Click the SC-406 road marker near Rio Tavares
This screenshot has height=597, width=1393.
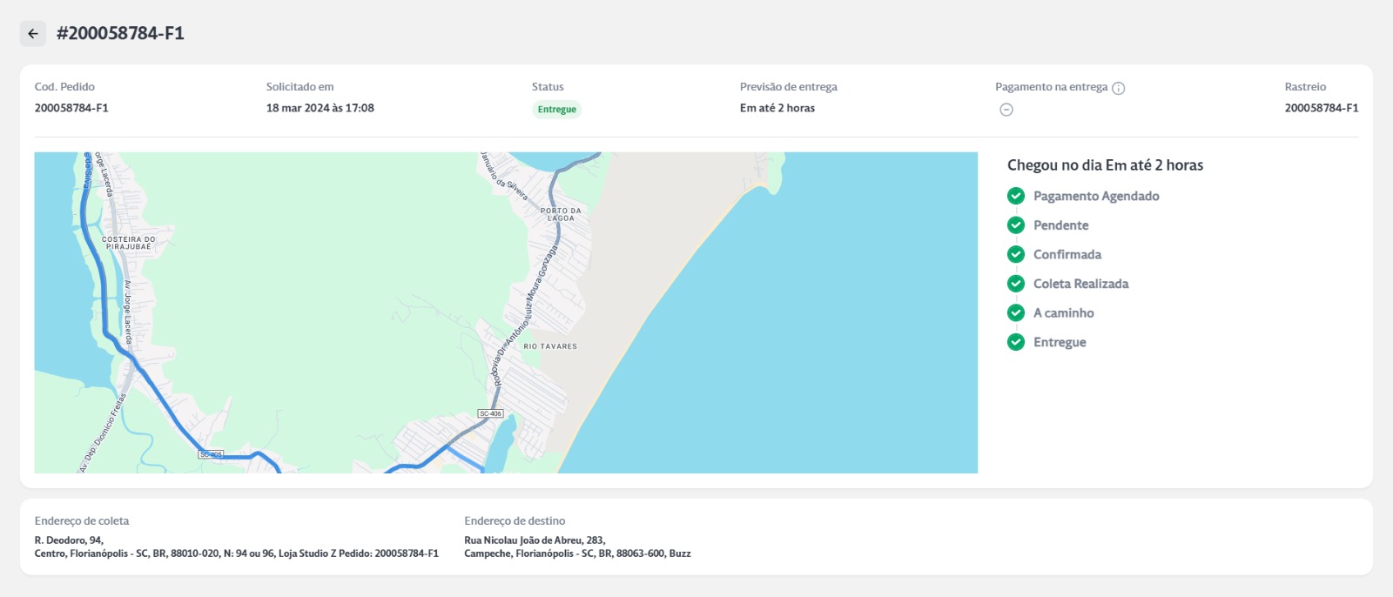[491, 413]
